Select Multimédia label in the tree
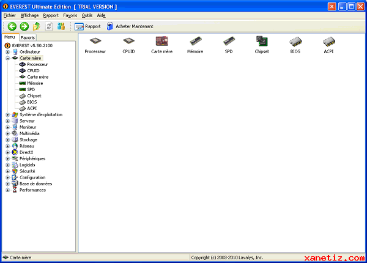 [29, 134]
